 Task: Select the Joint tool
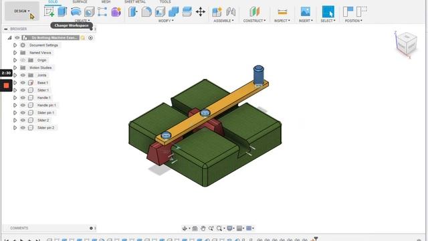click(x=231, y=12)
